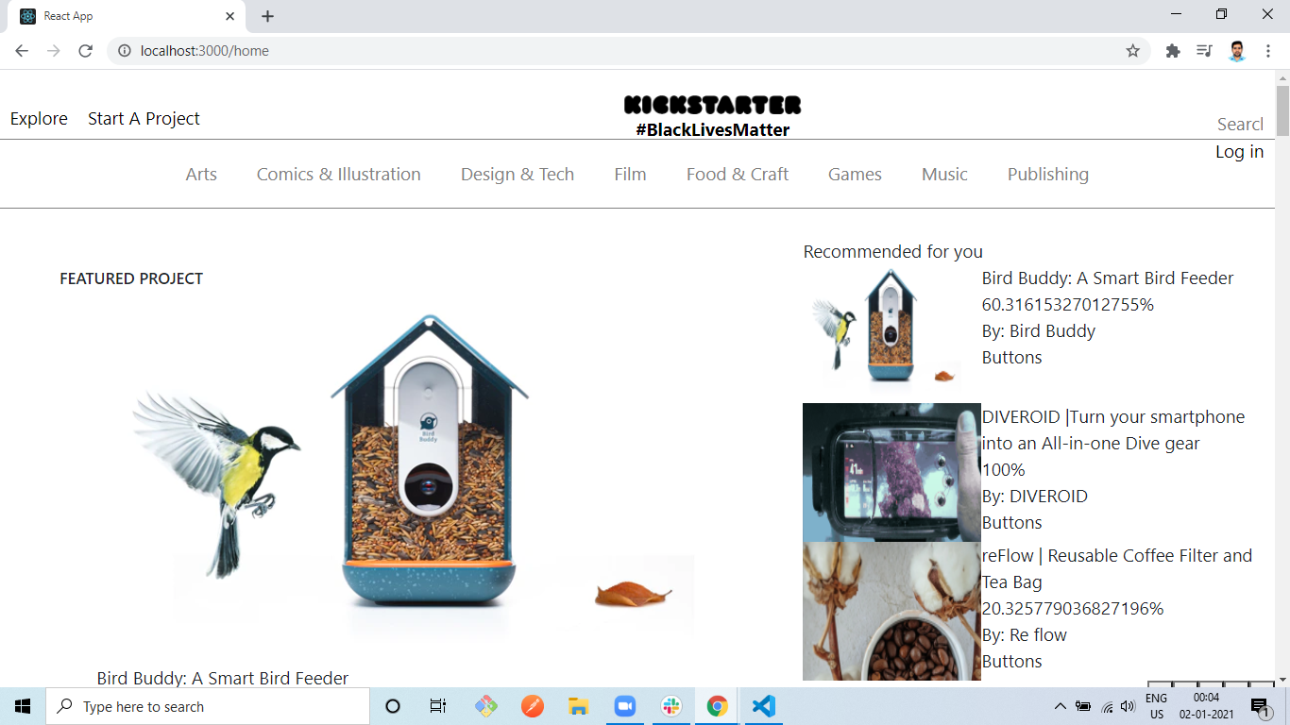The height and width of the screenshot is (725, 1290).
Task: Switch to Chrome on the taskbar
Action: [718, 706]
